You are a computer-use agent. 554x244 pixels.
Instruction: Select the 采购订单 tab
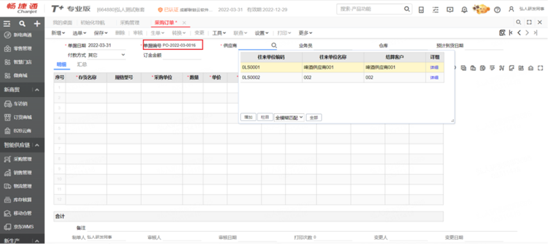coord(166,22)
